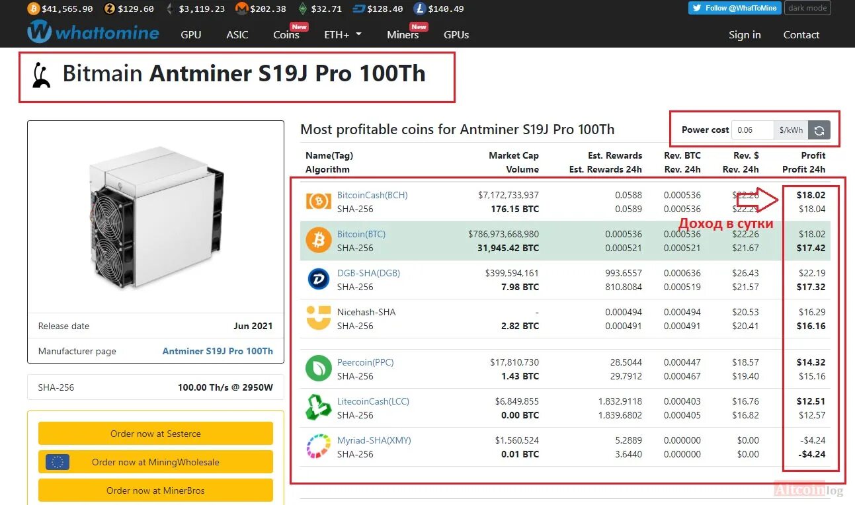Click the LitecoinCash coin icon
This screenshot has height=505, width=855.
[318, 408]
